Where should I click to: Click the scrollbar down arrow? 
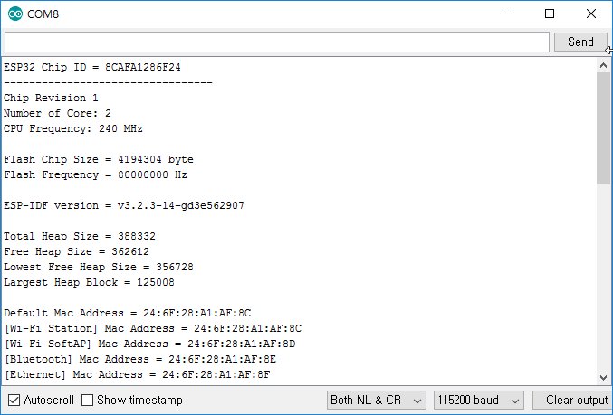click(603, 378)
